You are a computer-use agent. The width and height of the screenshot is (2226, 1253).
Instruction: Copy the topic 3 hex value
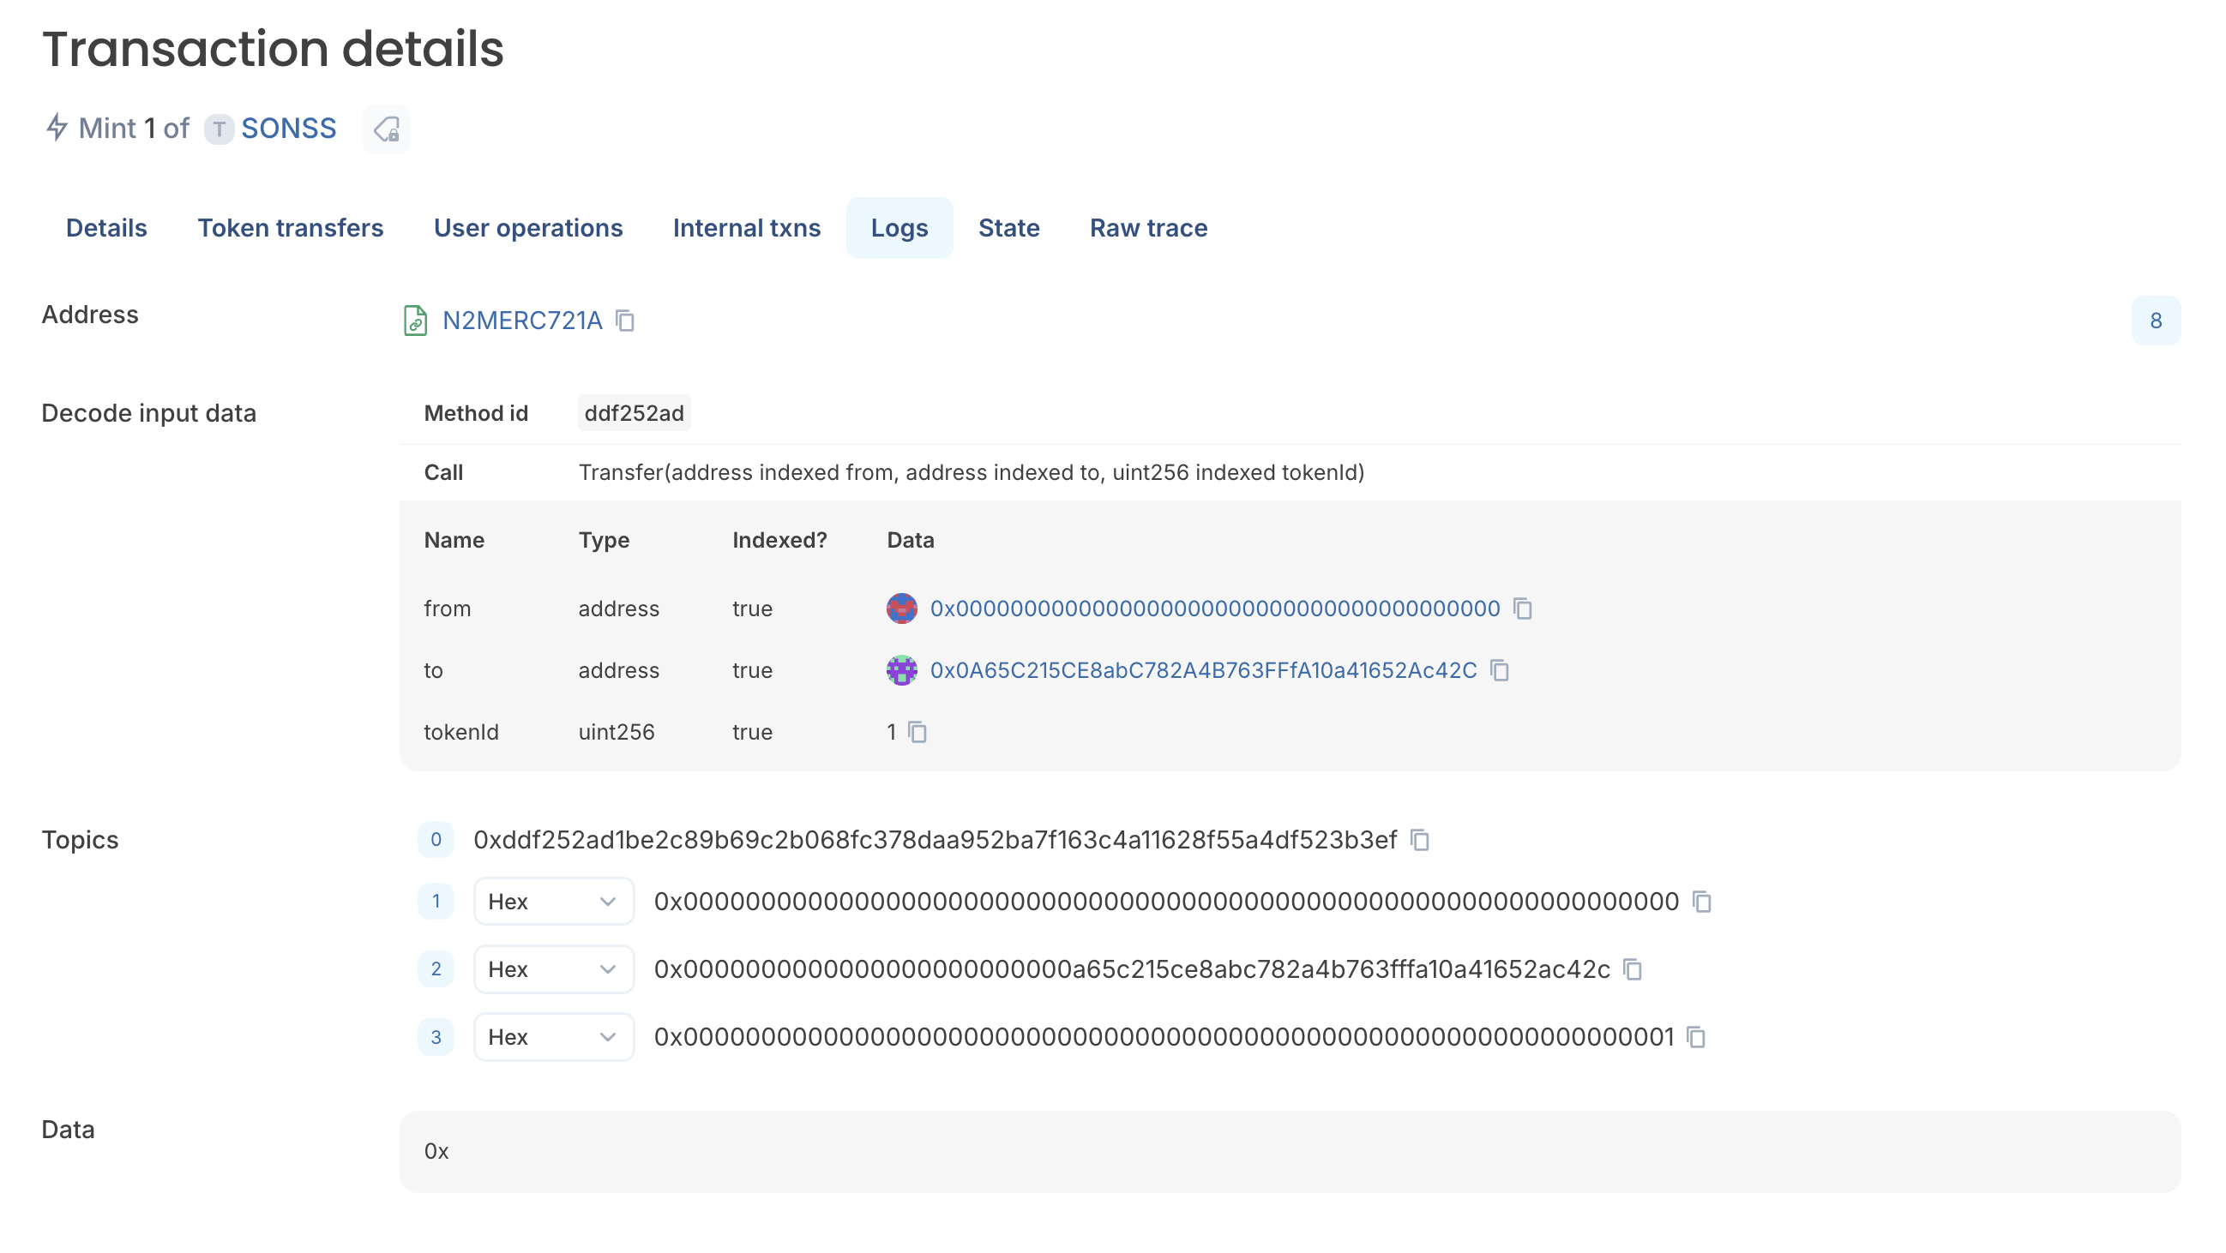point(1695,1036)
